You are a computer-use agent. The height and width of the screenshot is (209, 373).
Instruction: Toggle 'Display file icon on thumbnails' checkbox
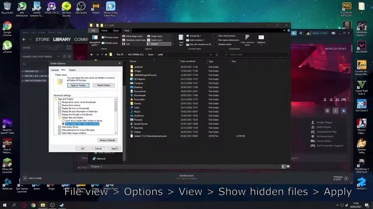(x=59, y=109)
